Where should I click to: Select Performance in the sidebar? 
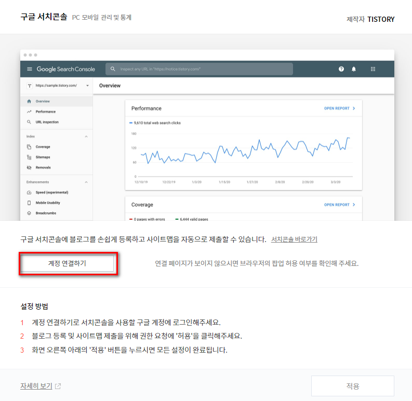pos(46,112)
